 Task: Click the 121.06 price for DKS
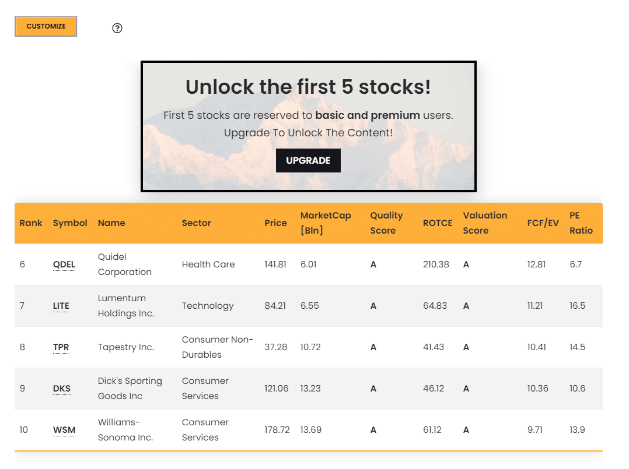277,389
